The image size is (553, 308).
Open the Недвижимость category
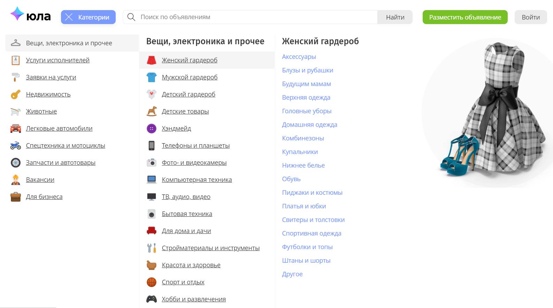pos(48,94)
